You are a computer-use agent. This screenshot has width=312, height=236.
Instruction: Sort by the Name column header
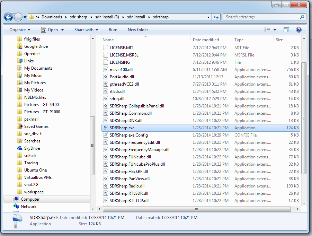[108, 40]
